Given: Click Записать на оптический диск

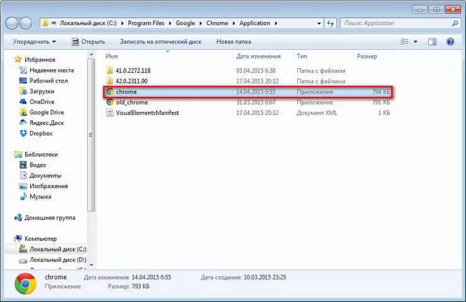Looking at the screenshot, I should click(161, 42).
